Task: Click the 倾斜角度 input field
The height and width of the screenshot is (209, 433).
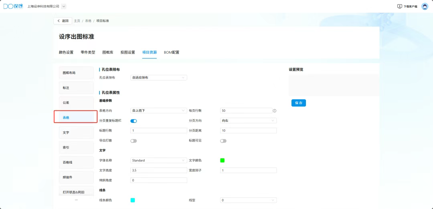Action: [158, 180]
